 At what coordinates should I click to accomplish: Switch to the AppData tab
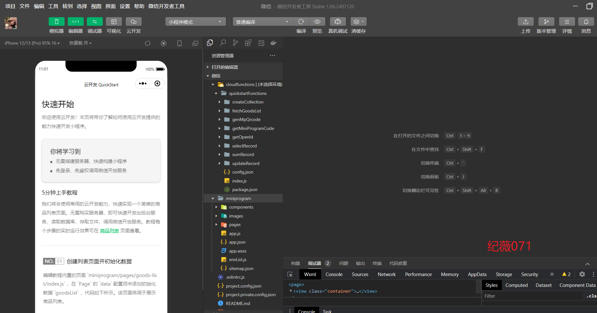[x=477, y=274]
